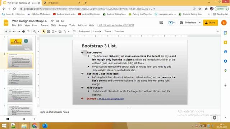230x129 pixels.
Task: Open the Insert menu
Action: (x=35, y=25)
